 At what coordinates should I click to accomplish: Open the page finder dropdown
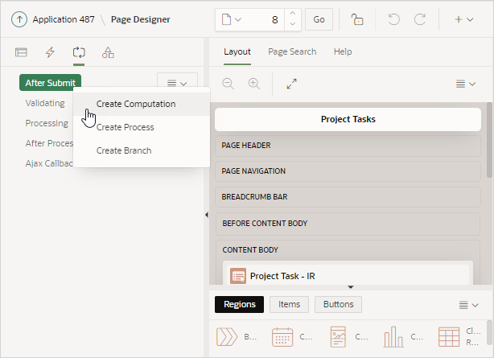232,19
